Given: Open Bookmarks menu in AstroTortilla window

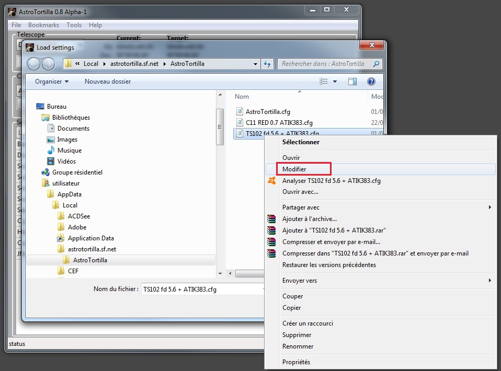Looking at the screenshot, I should coord(43,25).
